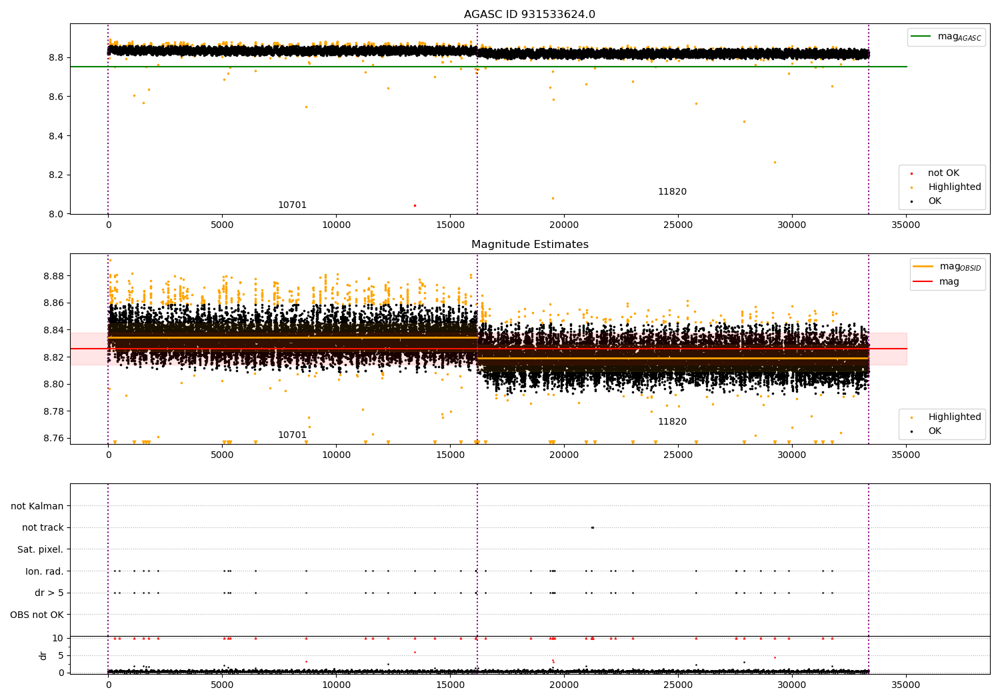Click the "11820" label in the top plot
The image size is (1000, 700).
click(672, 192)
